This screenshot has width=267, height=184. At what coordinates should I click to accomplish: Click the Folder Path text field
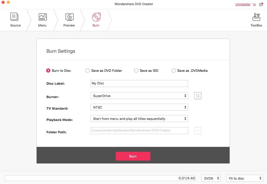coord(139,130)
